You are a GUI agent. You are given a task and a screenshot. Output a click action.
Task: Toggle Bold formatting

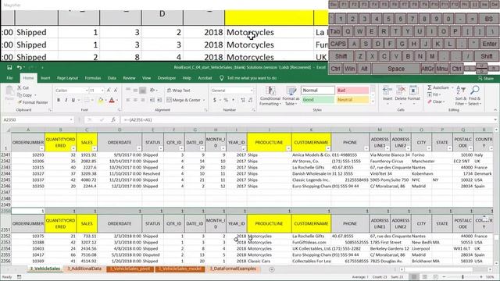point(59,100)
